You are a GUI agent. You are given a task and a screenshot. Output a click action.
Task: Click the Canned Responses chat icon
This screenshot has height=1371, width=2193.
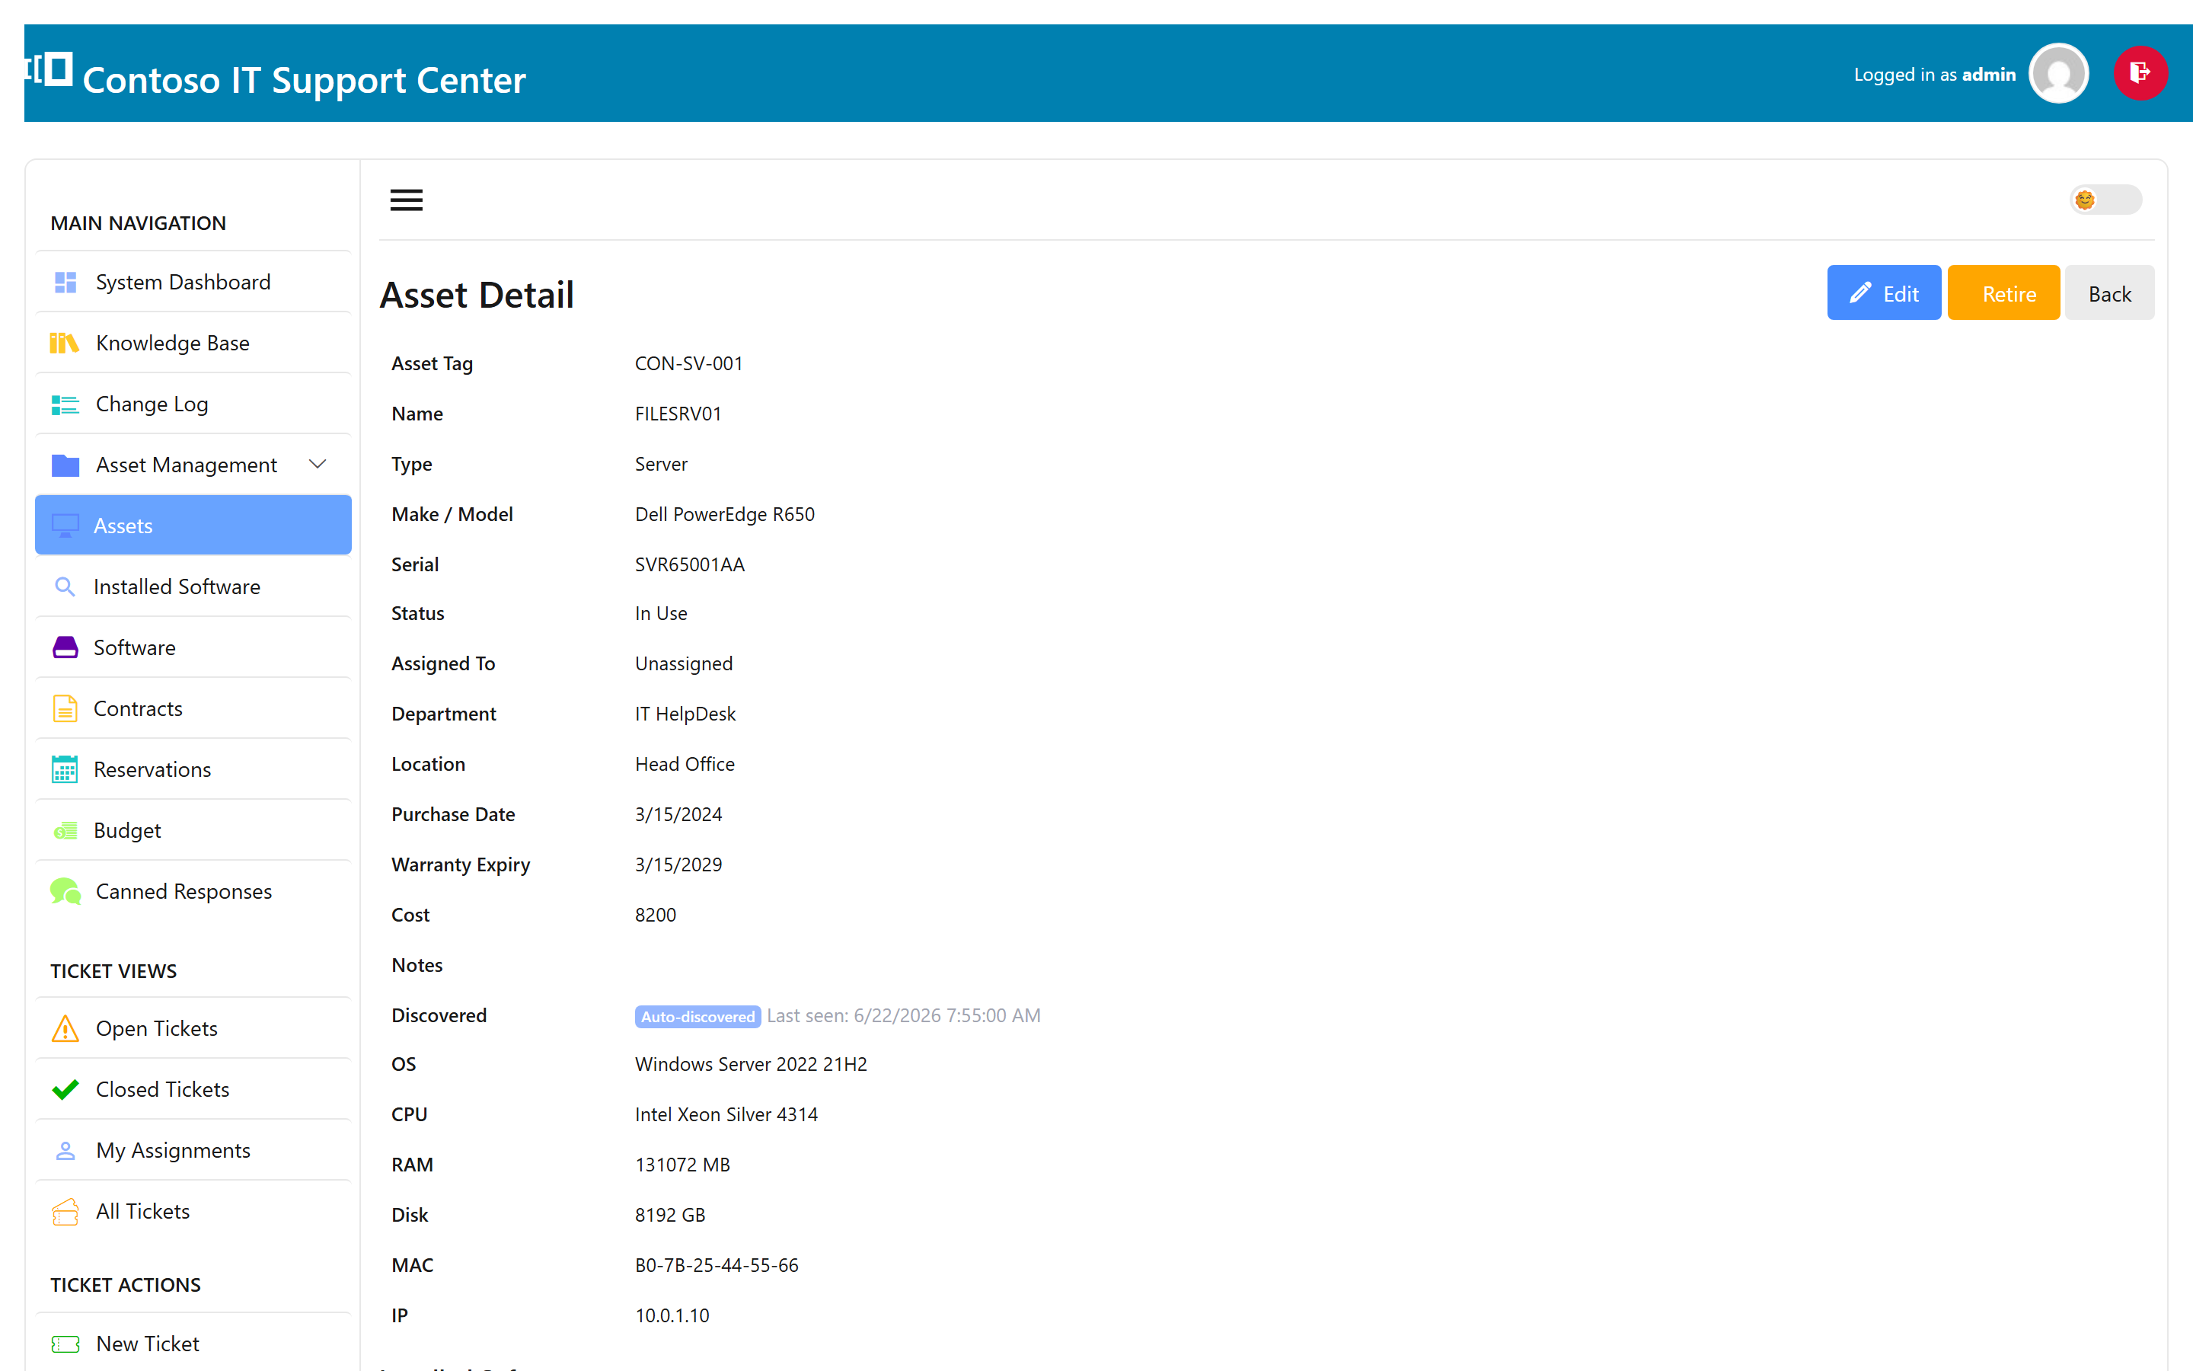pos(65,891)
